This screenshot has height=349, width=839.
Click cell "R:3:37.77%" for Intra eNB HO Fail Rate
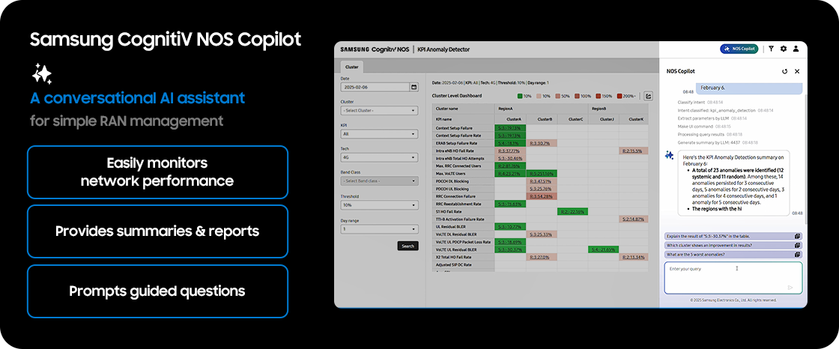pyautogui.click(x=510, y=151)
